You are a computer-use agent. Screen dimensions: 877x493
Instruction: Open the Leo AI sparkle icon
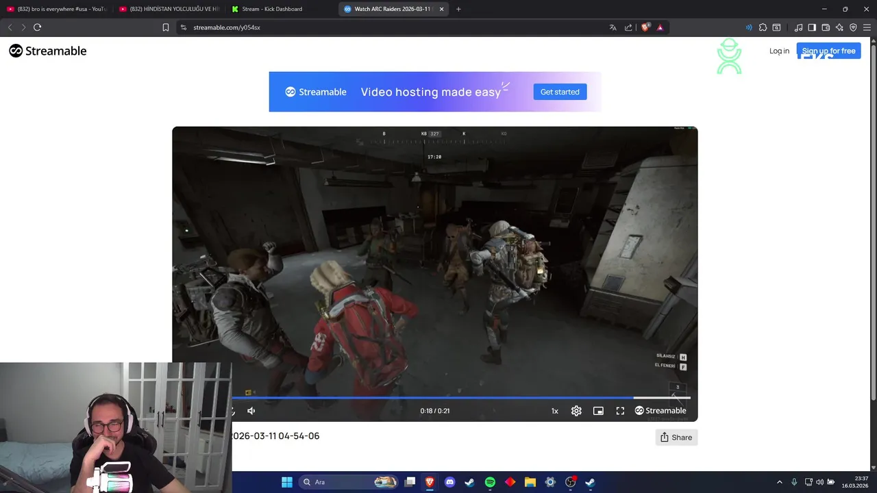coord(839,27)
